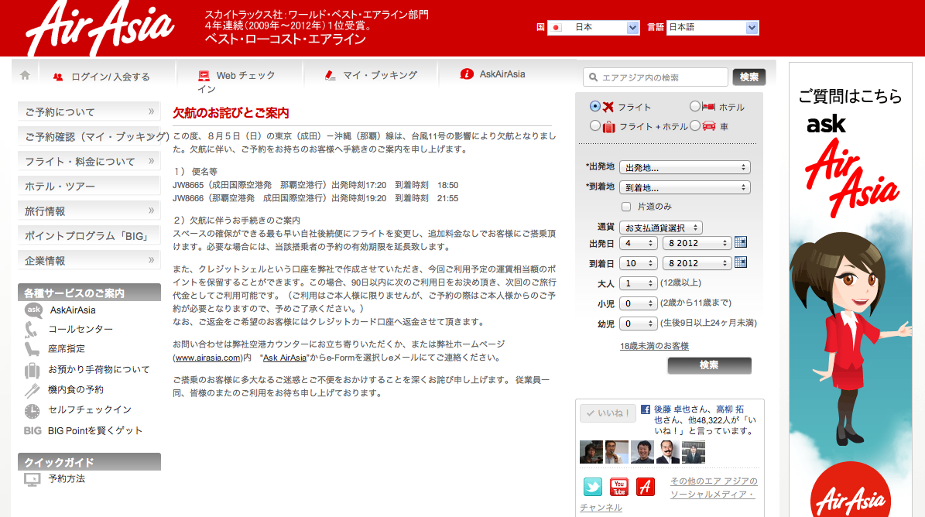Click the red AirAsia A icon
The height and width of the screenshot is (517, 925).
coord(646,486)
